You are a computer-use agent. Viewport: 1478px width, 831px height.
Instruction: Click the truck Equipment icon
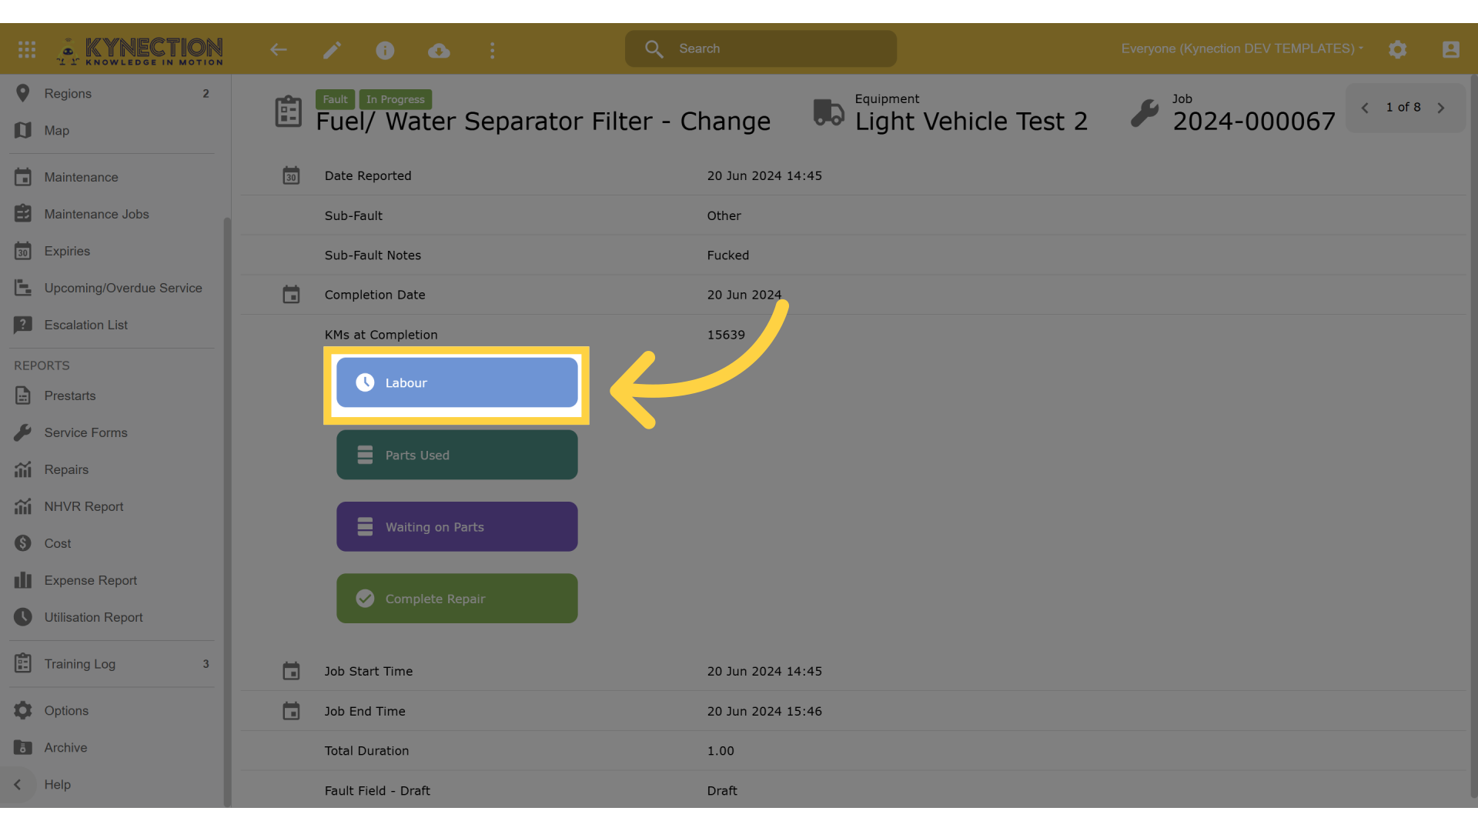(829, 112)
